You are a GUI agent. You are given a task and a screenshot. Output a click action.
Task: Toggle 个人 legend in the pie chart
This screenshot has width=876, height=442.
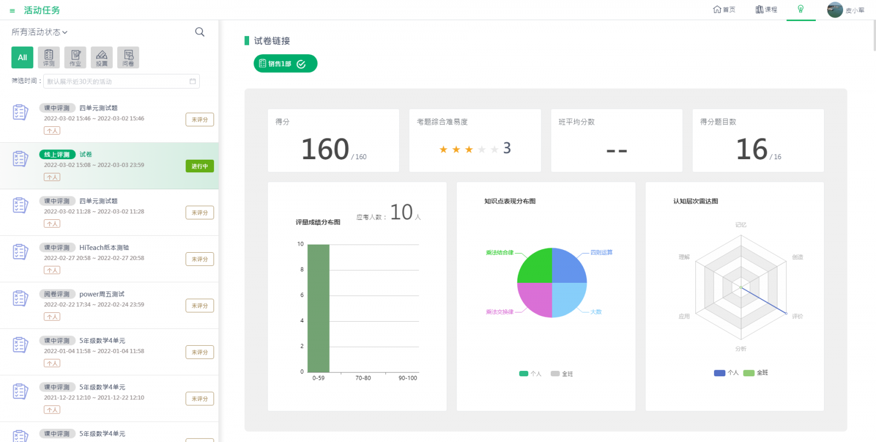tap(530, 374)
